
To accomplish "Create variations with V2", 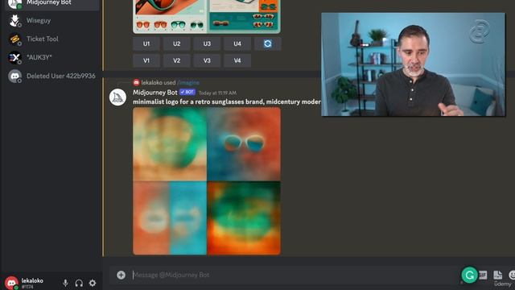I will tap(177, 60).
